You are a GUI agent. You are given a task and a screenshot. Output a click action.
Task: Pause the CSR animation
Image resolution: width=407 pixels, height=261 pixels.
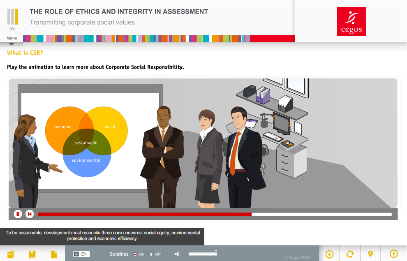point(18,214)
